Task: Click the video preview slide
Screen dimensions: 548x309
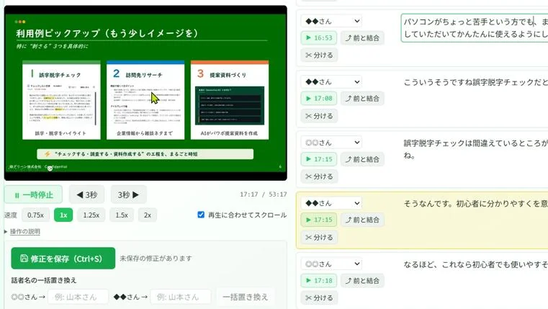Action: coord(145,93)
